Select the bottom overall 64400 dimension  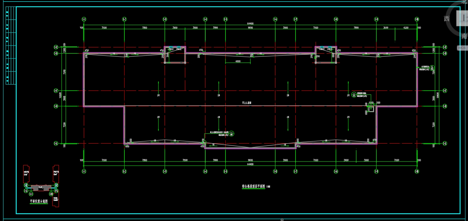(250, 164)
